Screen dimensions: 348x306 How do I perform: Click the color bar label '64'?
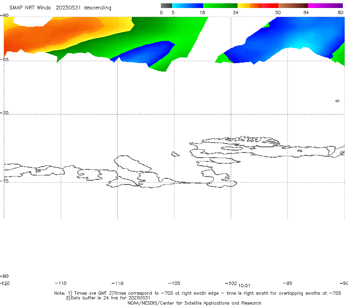(306, 12)
